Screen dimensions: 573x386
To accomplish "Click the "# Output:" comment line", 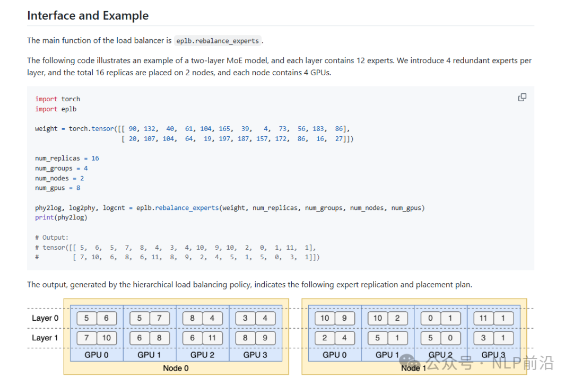I will pyautogui.click(x=51, y=238).
